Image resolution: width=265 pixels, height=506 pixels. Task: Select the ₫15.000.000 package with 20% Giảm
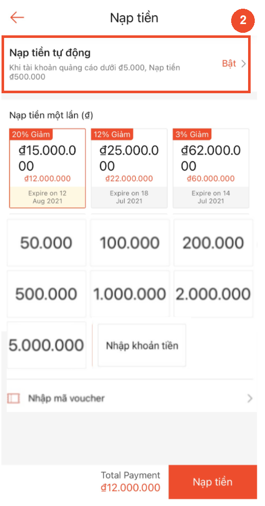48,168
